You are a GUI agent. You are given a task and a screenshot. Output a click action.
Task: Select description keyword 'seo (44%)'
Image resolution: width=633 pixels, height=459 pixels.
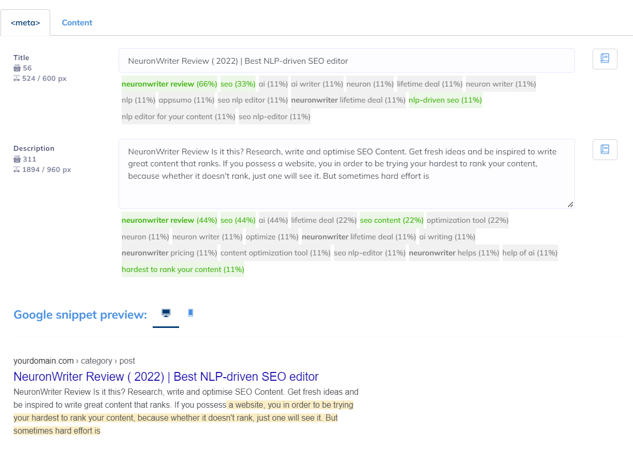point(238,220)
